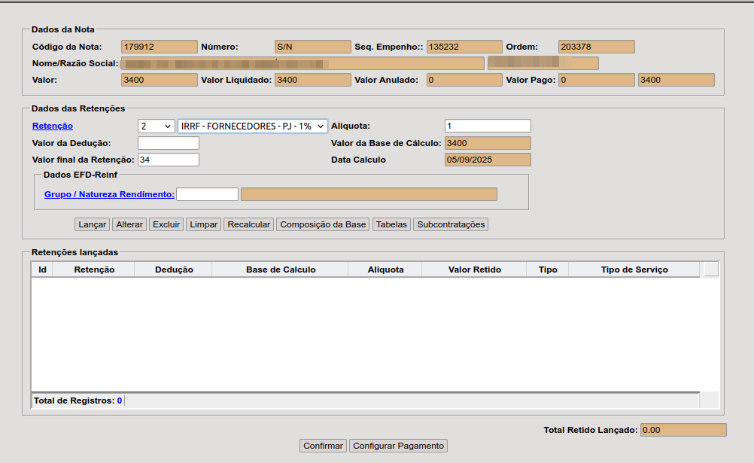754x463 pixels.
Task: Click the Valor da Dedução field
Action: [169, 143]
